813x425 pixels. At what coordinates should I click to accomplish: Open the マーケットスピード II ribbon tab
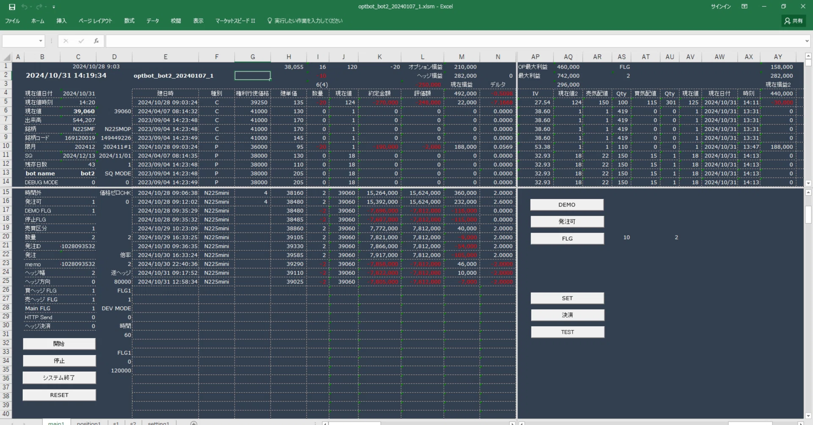point(235,21)
